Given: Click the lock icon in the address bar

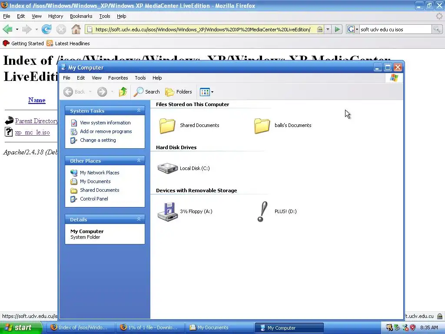Looking at the screenshot, I should 319,29.
